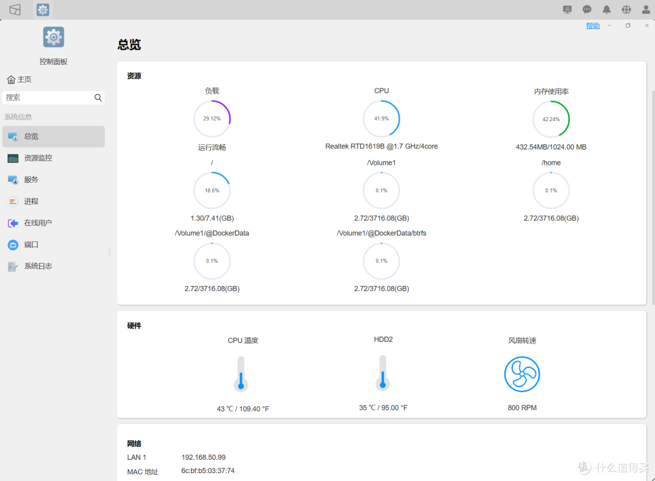Viewport: 655px width, 481px height.
Task: Click the 资源监控 chart icon
Action: (13, 159)
